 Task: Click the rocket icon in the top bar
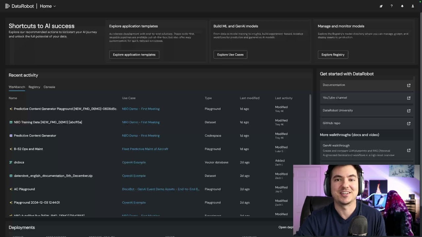[x=381, y=6]
